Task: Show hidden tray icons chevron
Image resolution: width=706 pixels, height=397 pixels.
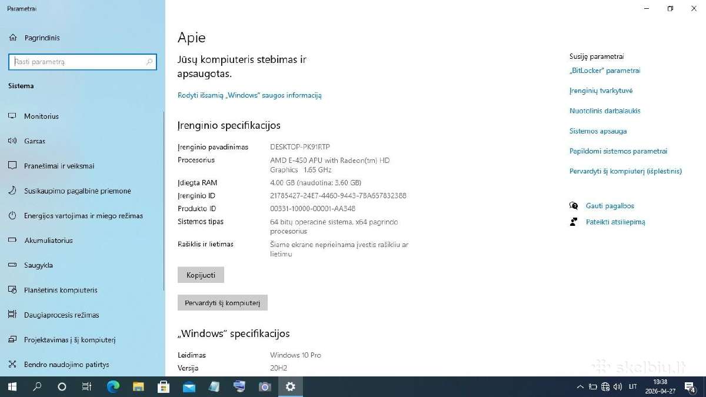Action: 581,386
